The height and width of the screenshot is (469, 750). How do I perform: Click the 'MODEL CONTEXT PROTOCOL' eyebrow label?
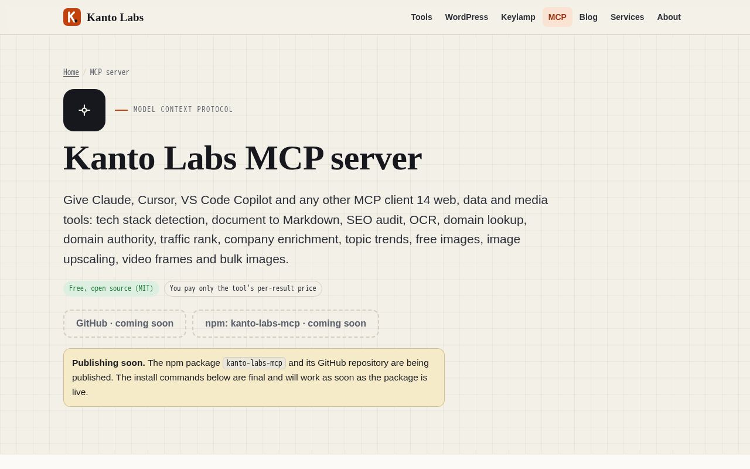(x=183, y=110)
